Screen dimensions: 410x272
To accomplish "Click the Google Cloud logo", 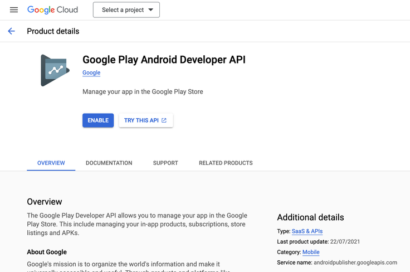I will tap(52, 10).
